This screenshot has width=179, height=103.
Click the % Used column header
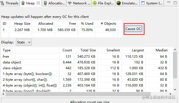pyautogui.click(x=86, y=24)
